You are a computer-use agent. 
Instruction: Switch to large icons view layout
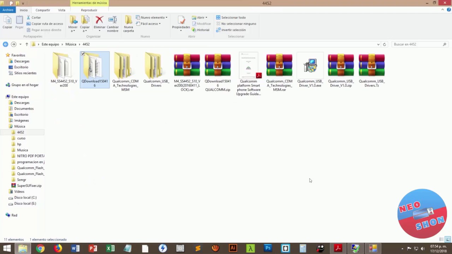(447, 240)
